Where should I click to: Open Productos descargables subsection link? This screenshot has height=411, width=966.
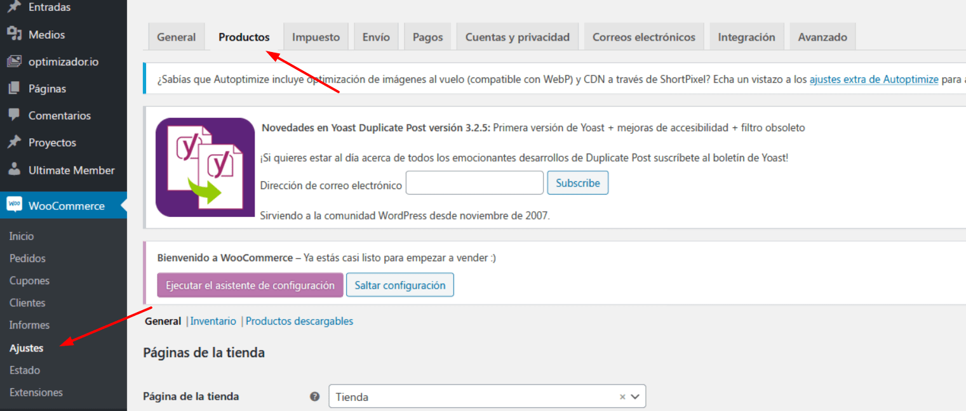[299, 321]
